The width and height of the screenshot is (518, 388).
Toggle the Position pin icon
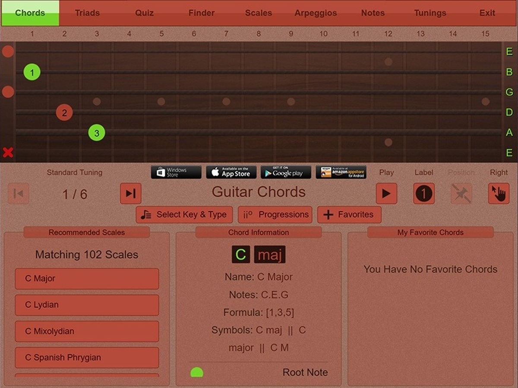[x=461, y=194]
